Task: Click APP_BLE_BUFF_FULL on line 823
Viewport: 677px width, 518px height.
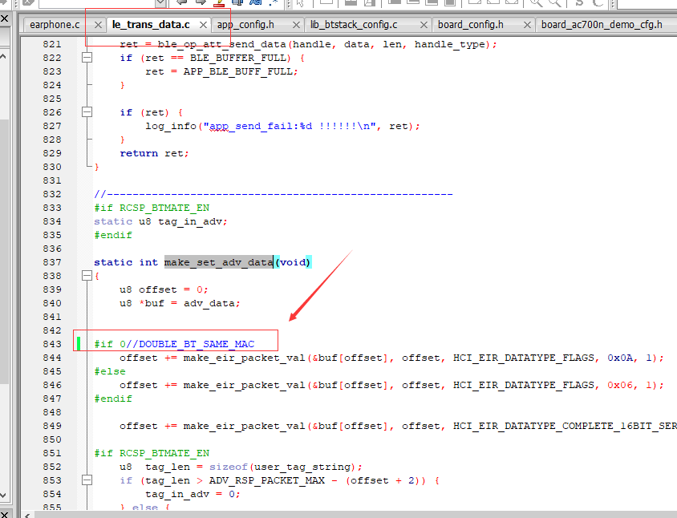Action: [x=238, y=71]
